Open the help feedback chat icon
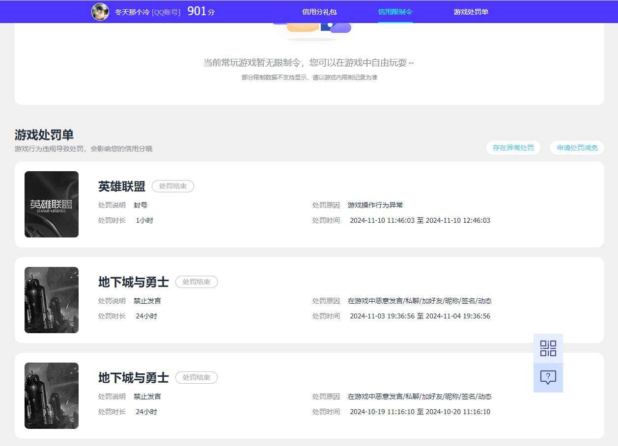The image size is (618, 446). 548,378
